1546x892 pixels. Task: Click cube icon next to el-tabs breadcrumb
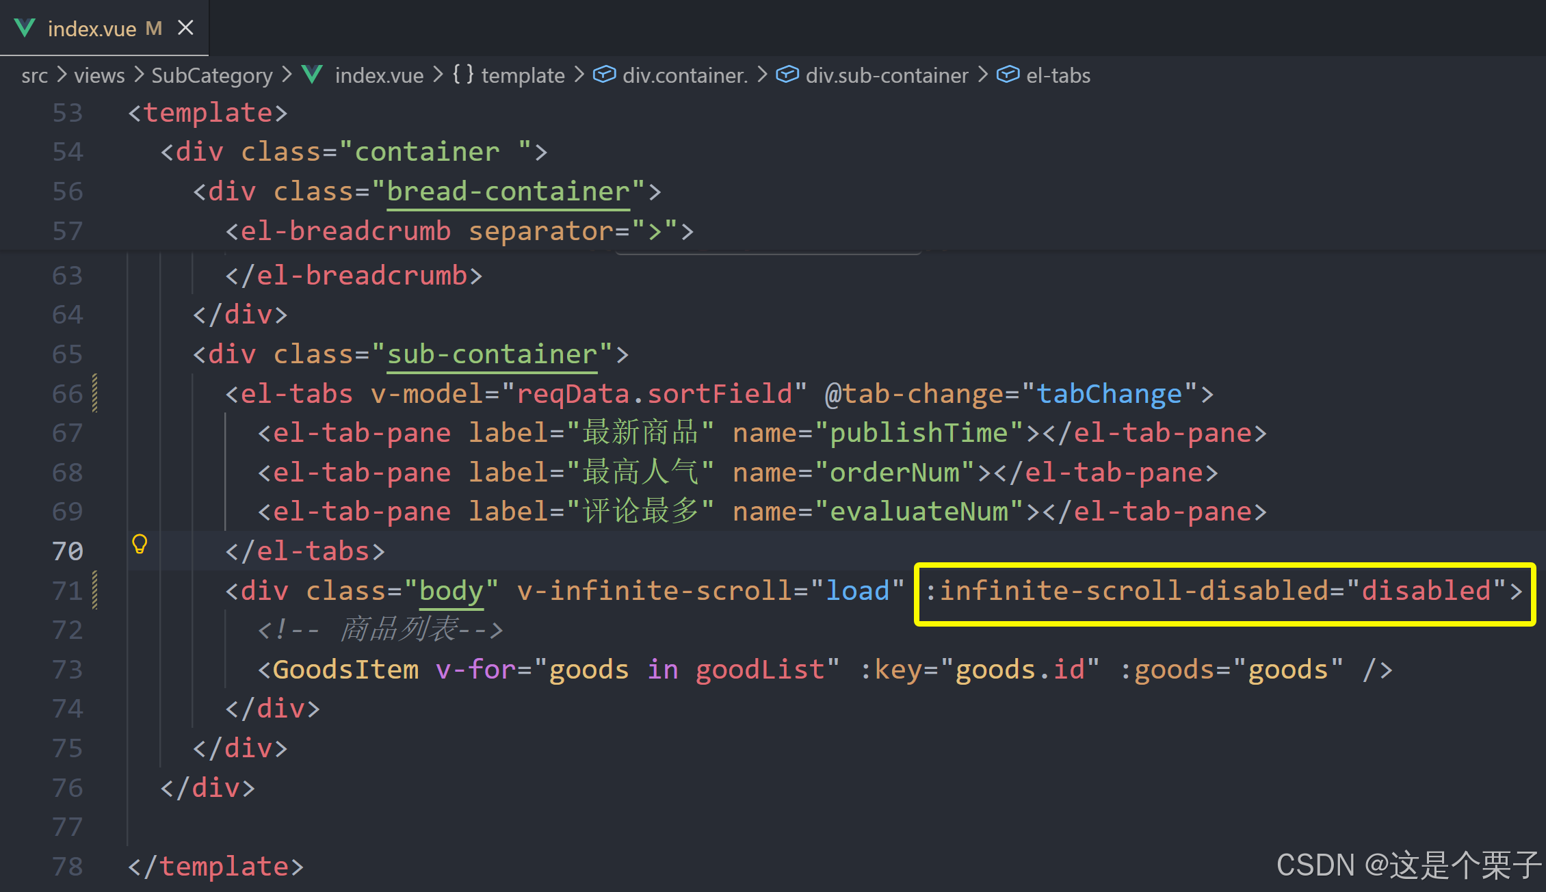click(1007, 75)
